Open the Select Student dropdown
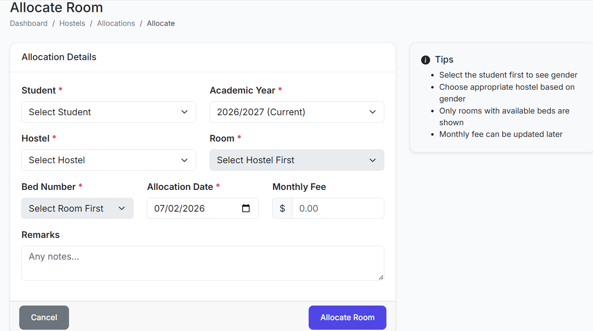The height and width of the screenshot is (331, 593). pyautogui.click(x=108, y=112)
